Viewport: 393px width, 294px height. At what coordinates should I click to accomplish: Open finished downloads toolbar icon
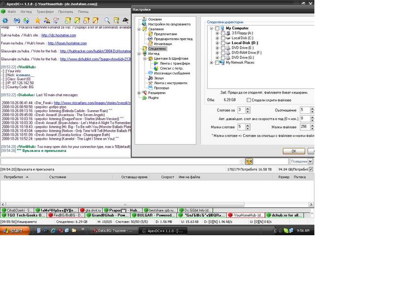coord(77,21)
